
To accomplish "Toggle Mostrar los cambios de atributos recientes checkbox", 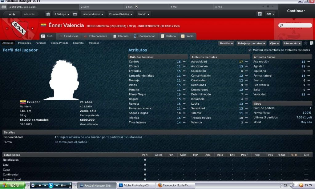I will tap(250, 50).
